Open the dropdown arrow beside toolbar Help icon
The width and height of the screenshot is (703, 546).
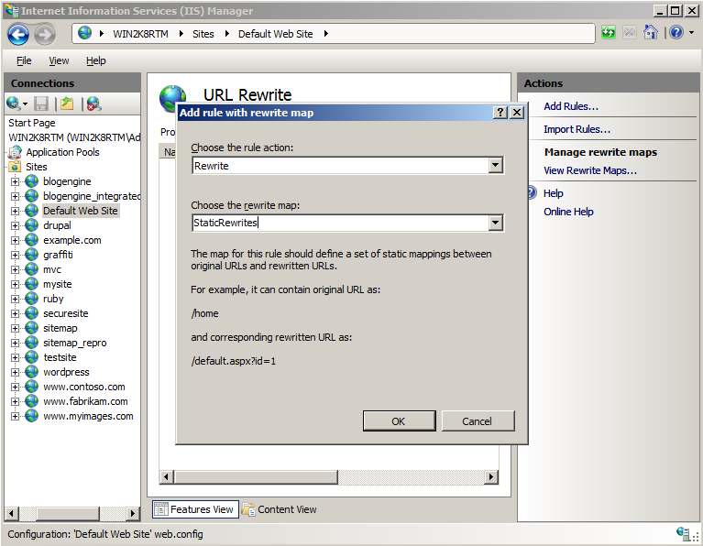click(x=691, y=33)
